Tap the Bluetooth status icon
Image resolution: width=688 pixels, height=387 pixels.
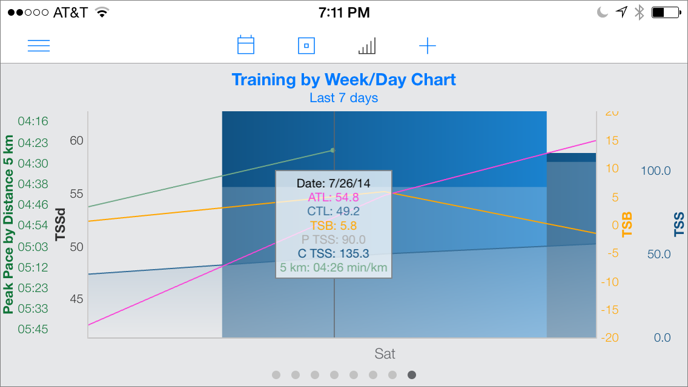pyautogui.click(x=640, y=12)
